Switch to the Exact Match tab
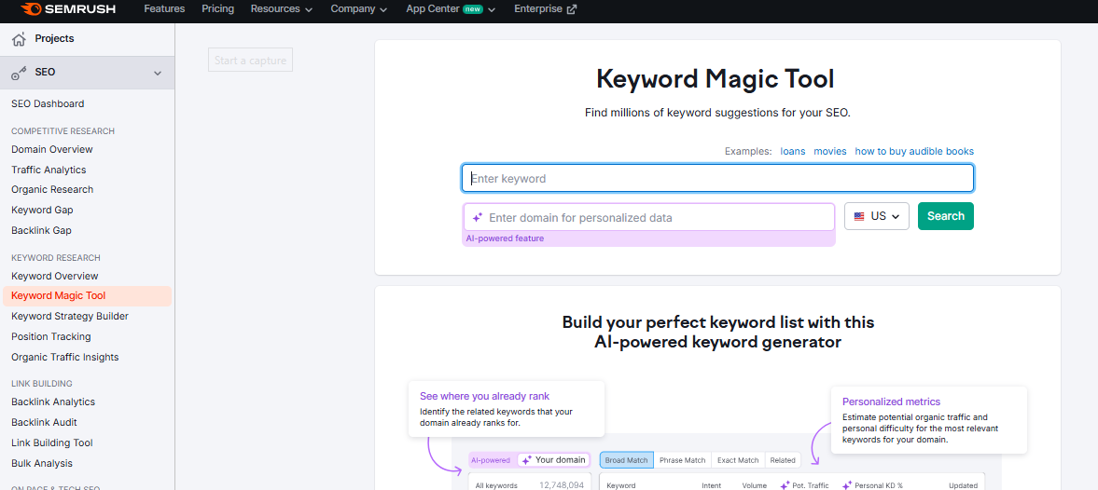This screenshot has height=490, width=1098. pyautogui.click(x=737, y=460)
